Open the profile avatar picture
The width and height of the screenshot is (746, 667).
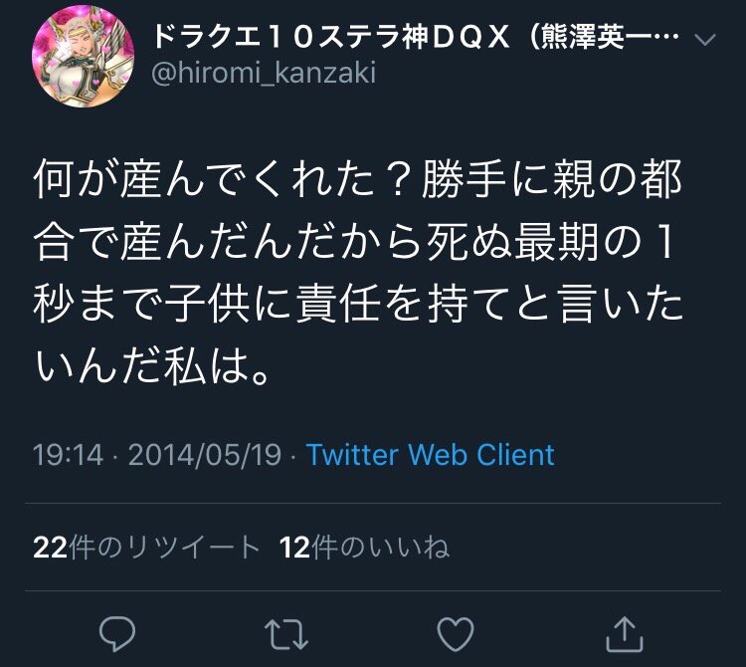[x=83, y=56]
